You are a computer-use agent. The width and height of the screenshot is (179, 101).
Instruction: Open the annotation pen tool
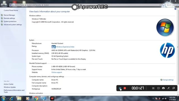click(x=168, y=88)
